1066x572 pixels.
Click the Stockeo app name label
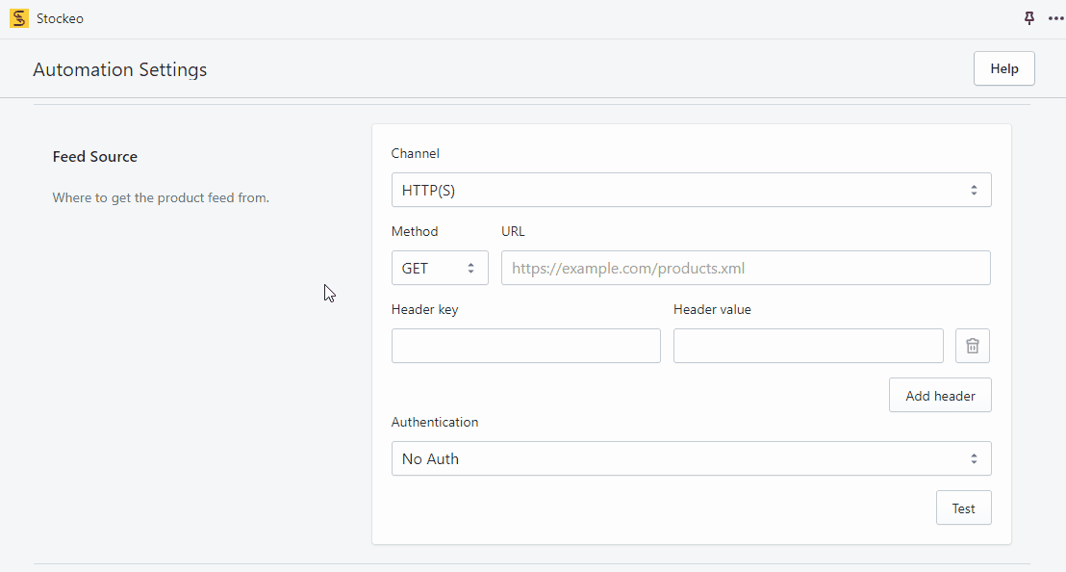[60, 18]
